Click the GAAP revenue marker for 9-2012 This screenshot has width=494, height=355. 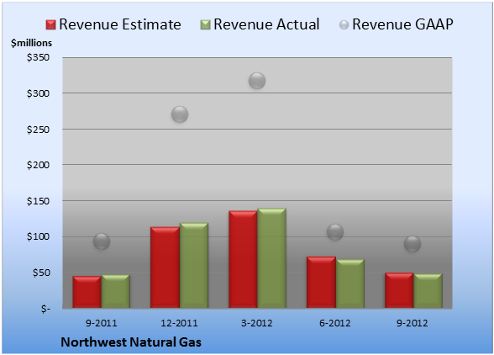tap(413, 244)
